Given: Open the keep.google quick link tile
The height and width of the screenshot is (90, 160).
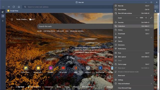Looking at the screenshot, I should (x=38, y=69).
